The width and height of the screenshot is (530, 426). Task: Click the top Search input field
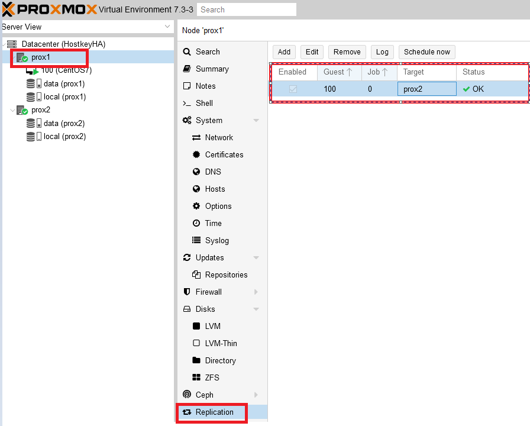click(x=246, y=9)
